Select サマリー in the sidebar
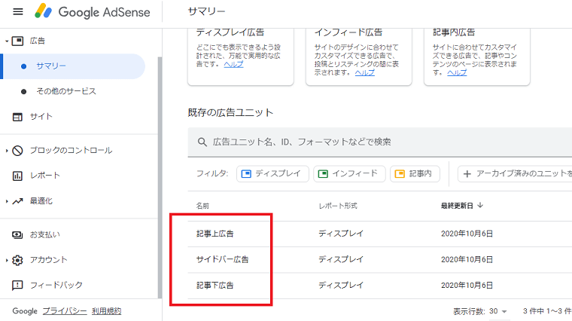Viewport: 572px width, 321px height. click(x=74, y=66)
